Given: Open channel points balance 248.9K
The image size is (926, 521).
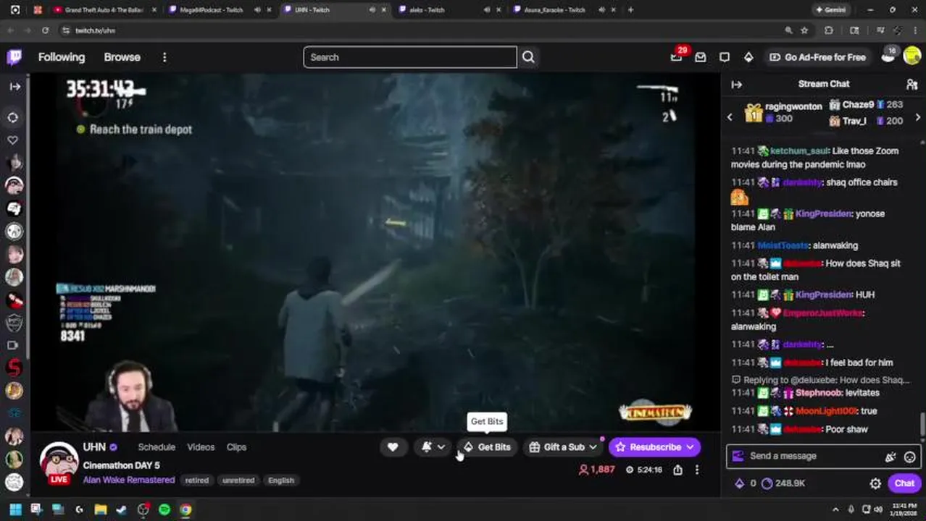Looking at the screenshot, I should (x=783, y=483).
